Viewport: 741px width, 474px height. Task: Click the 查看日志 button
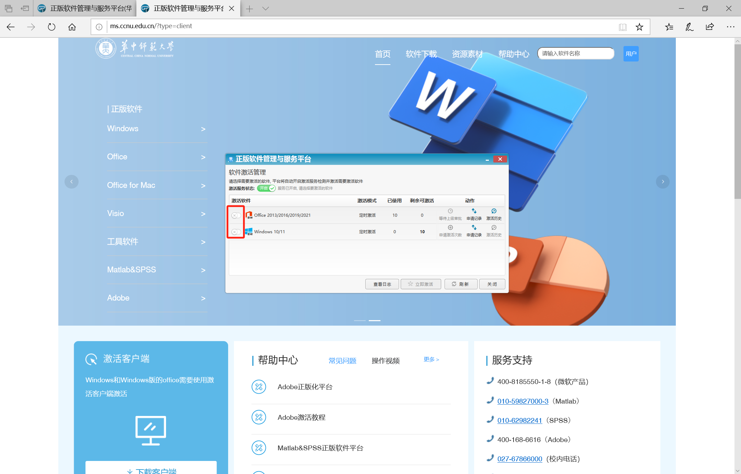(382, 284)
